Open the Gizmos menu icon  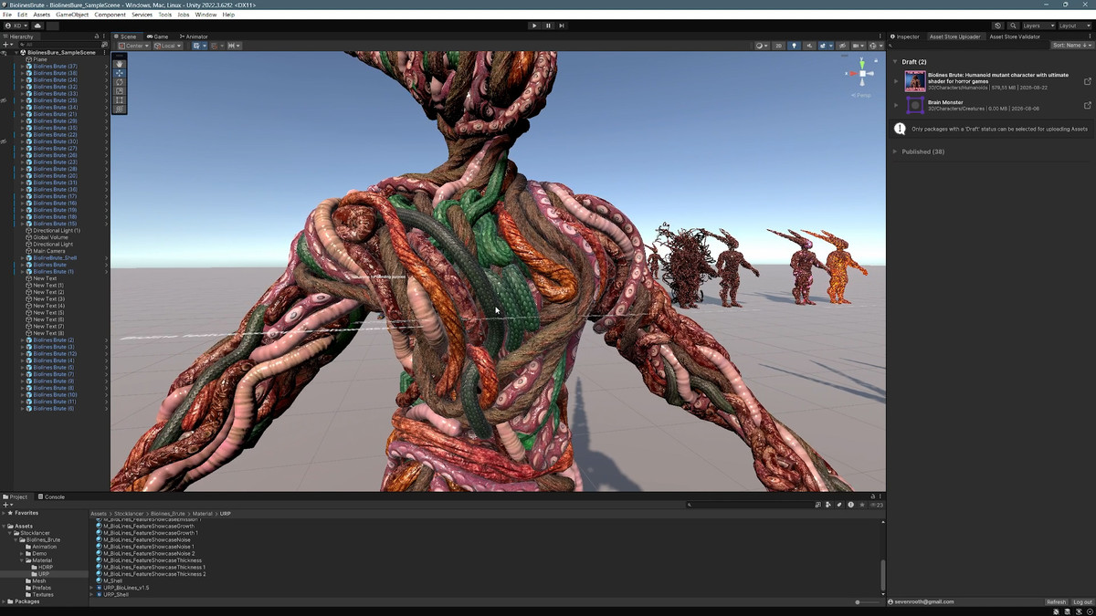coord(875,46)
